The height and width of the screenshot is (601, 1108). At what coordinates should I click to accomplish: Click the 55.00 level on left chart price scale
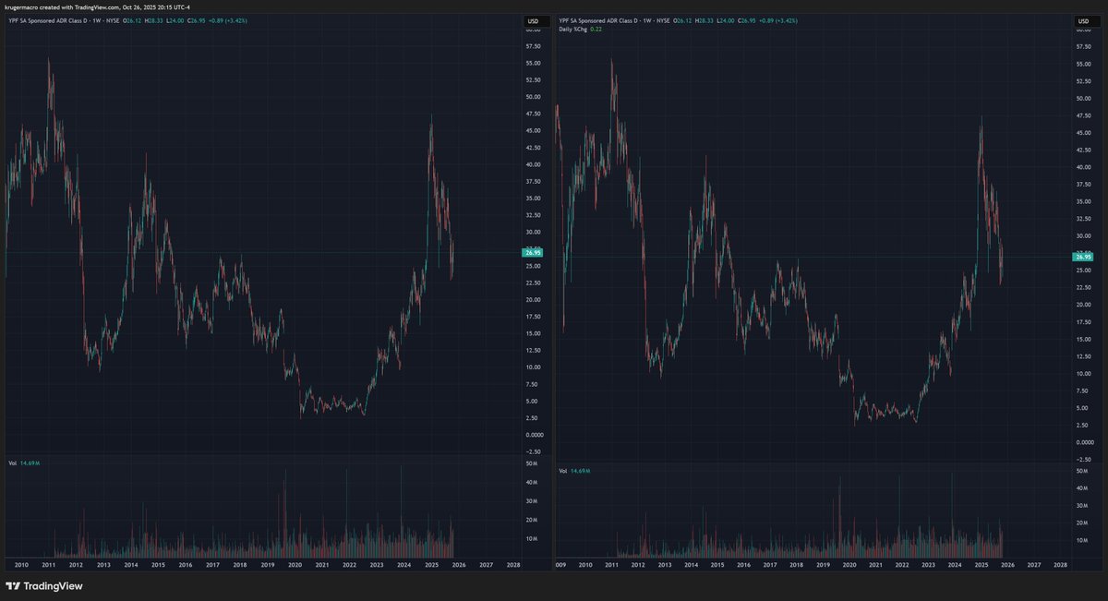(532, 64)
